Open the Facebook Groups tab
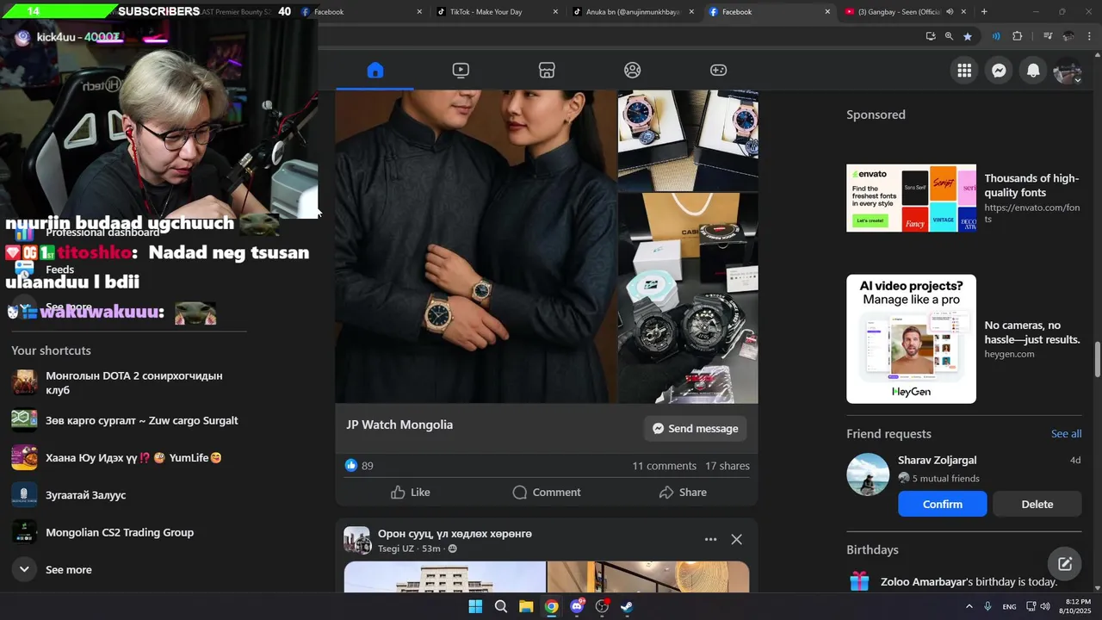This screenshot has width=1102, height=620. point(633,71)
